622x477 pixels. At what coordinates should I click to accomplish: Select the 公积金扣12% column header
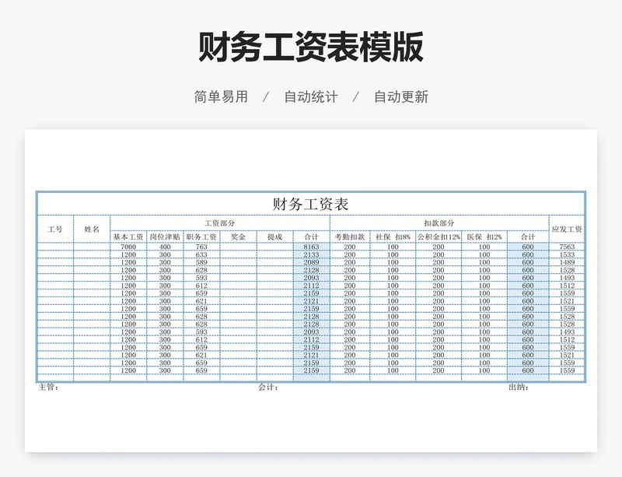(x=439, y=237)
